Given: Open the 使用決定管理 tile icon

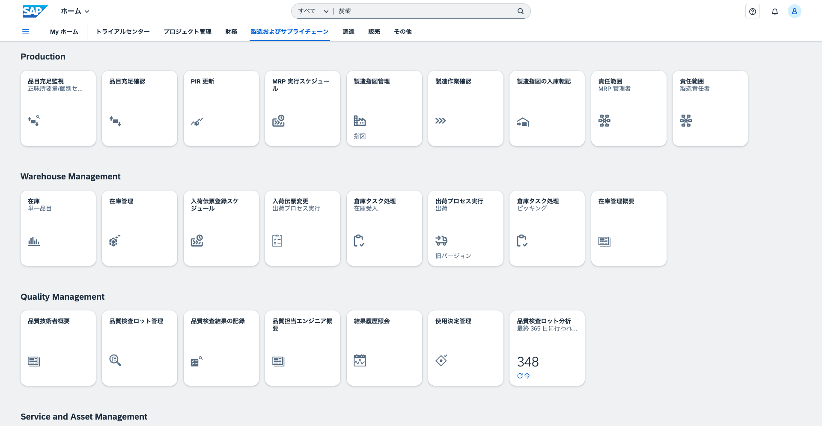Looking at the screenshot, I should click(x=441, y=360).
